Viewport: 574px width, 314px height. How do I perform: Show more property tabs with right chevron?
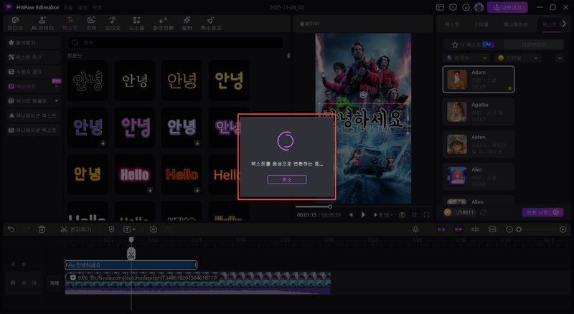[564, 24]
